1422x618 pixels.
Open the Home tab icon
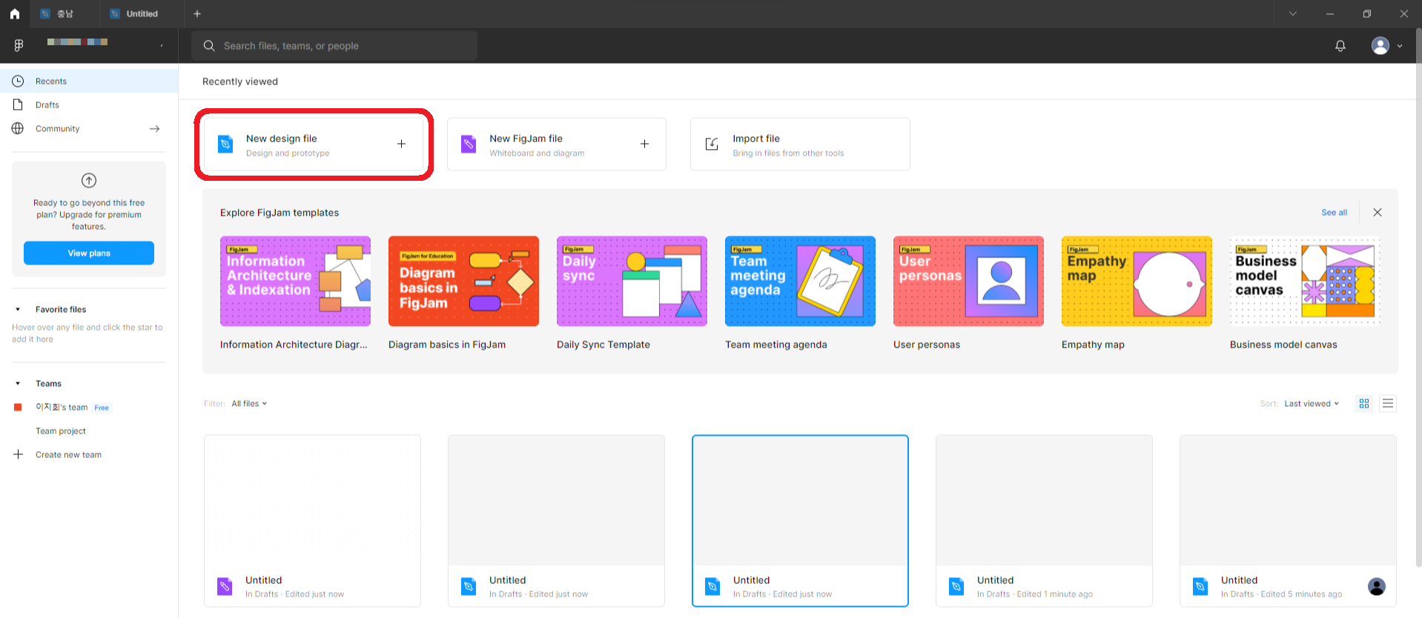14,13
